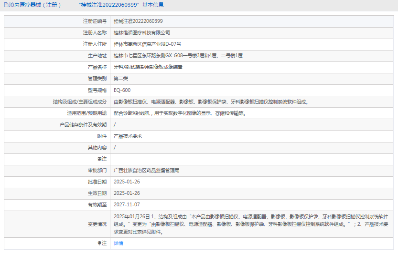Image resolution: width=398 pixels, height=253 pixels.
Task: Select the 产品技术要求 attachment text
Action: (x=128, y=136)
